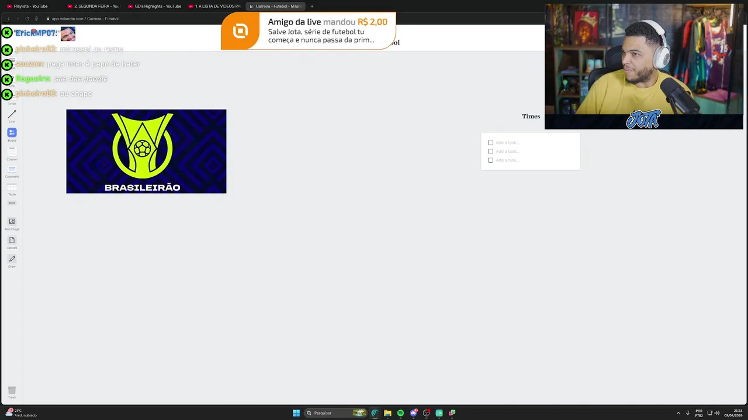Reload the Milanote page
The width and height of the screenshot is (748, 420).
tap(27, 19)
